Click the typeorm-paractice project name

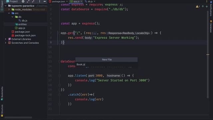click(x=23, y=6)
